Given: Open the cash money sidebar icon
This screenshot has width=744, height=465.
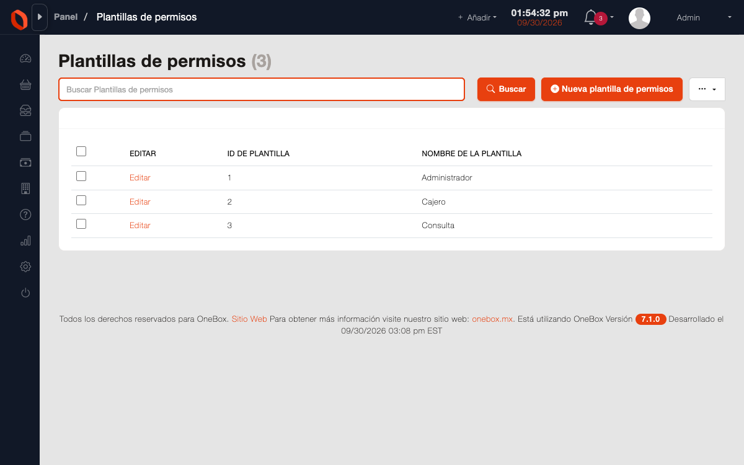Looking at the screenshot, I should point(25,162).
